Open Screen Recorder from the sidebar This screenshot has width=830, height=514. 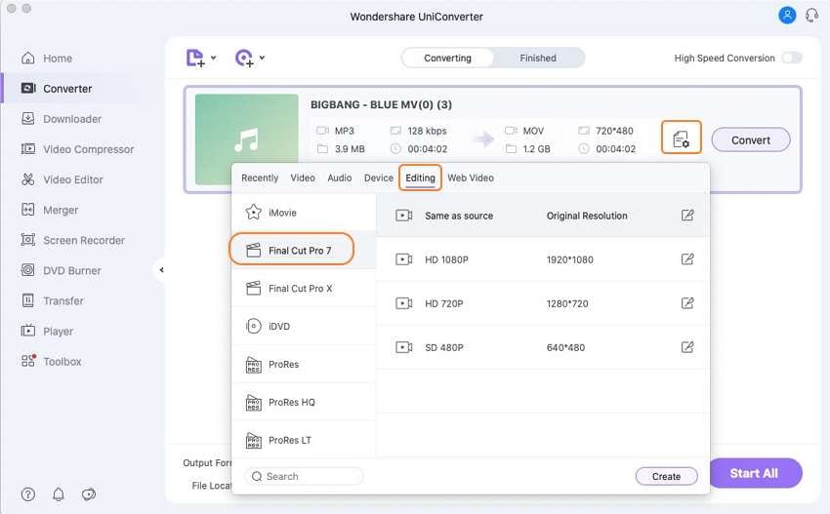coord(83,240)
